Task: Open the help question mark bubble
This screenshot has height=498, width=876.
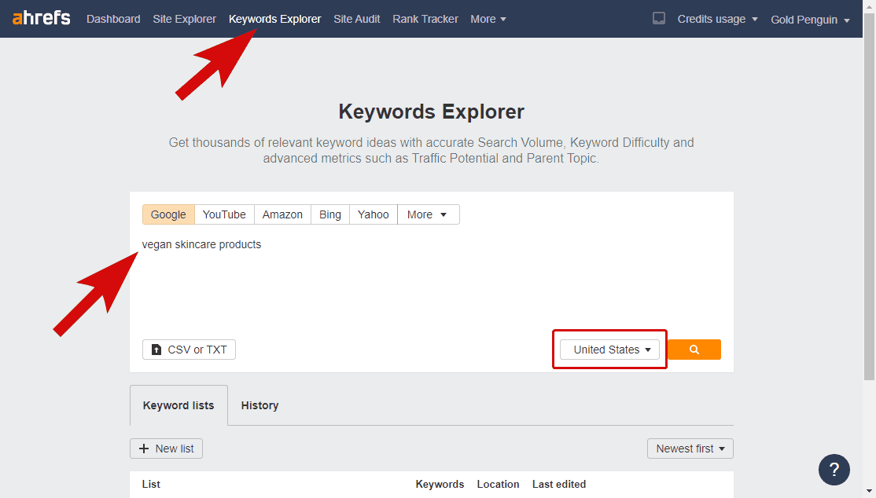Action: (x=834, y=470)
